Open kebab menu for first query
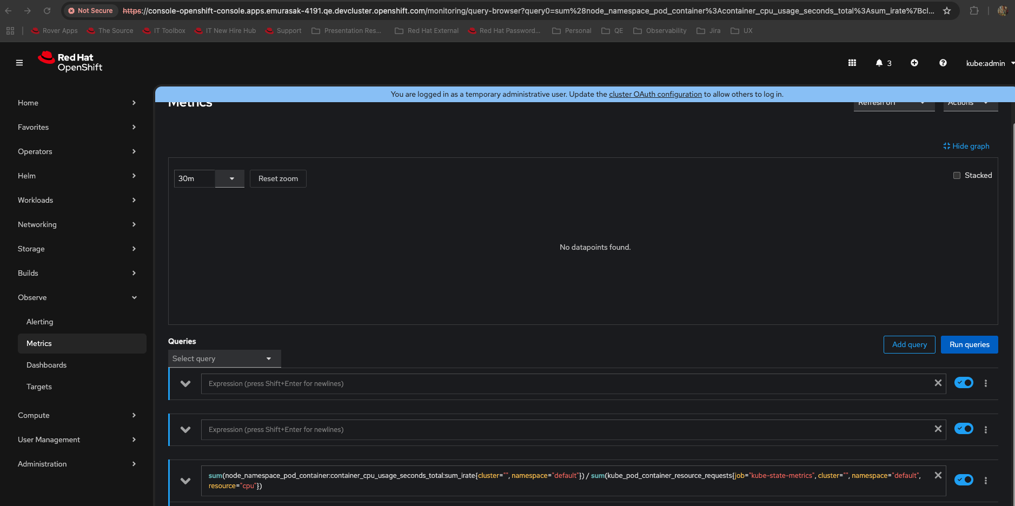1015x506 pixels. (986, 383)
